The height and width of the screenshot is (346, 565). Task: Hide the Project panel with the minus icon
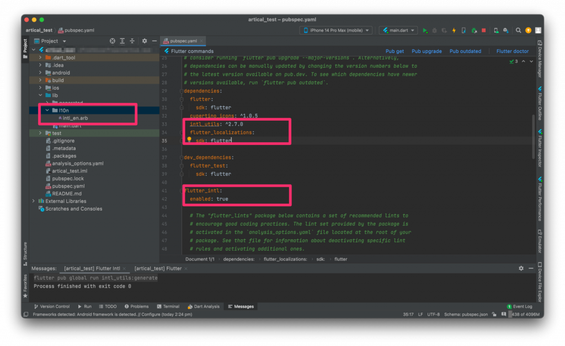154,41
